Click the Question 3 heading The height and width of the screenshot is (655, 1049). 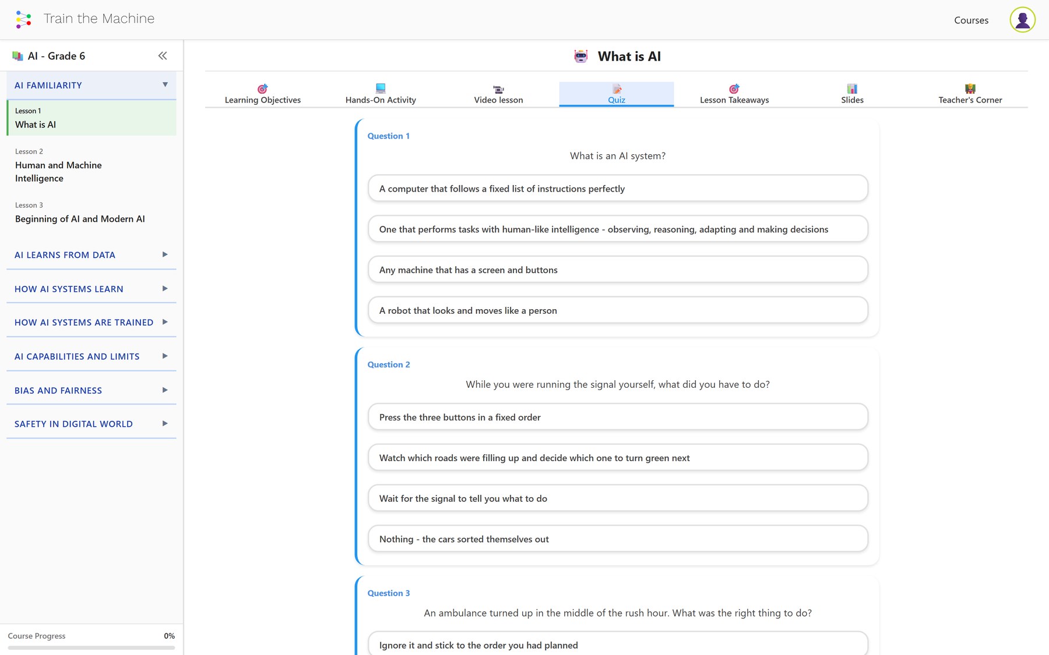pos(389,593)
